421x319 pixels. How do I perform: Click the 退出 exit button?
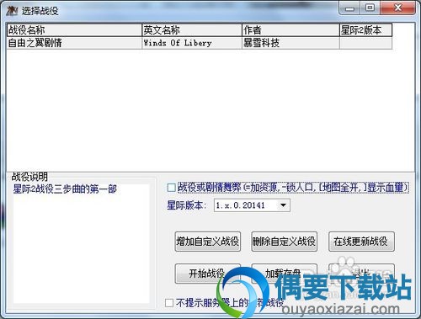[x=361, y=273]
